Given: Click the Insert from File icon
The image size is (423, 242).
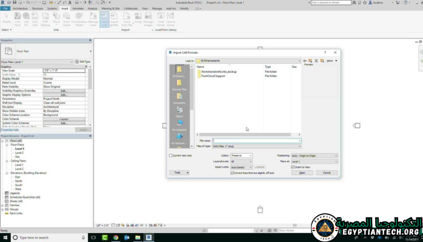Looking at the screenshot, I should pos(127,19).
